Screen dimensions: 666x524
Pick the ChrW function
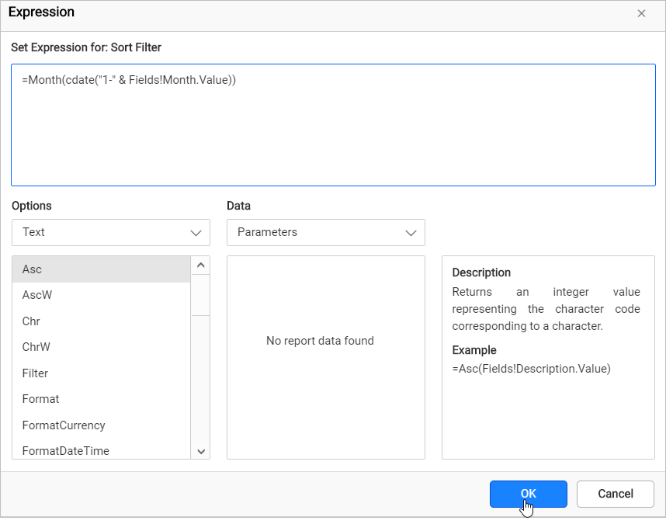click(x=101, y=347)
